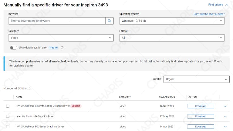Viewport: 233px width, 131px height.
Task: Download the Intel Iris Plus/UHD Graphics Driver
Action: (x=201, y=116)
